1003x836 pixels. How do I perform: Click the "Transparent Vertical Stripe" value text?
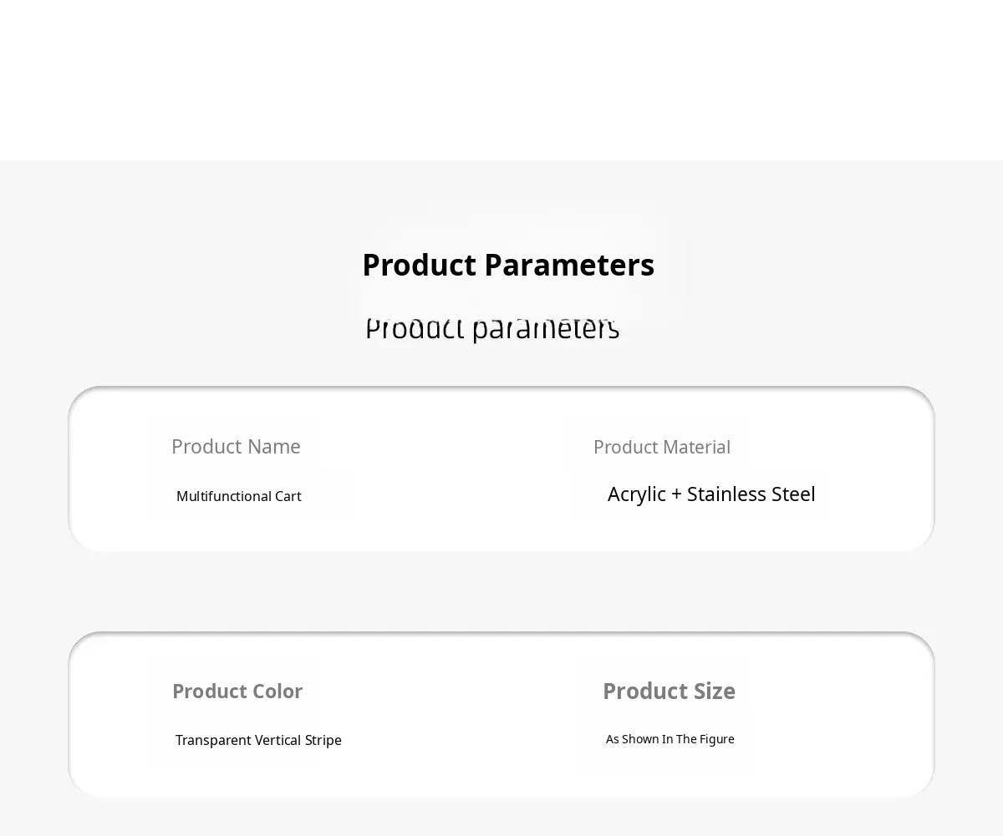(258, 740)
